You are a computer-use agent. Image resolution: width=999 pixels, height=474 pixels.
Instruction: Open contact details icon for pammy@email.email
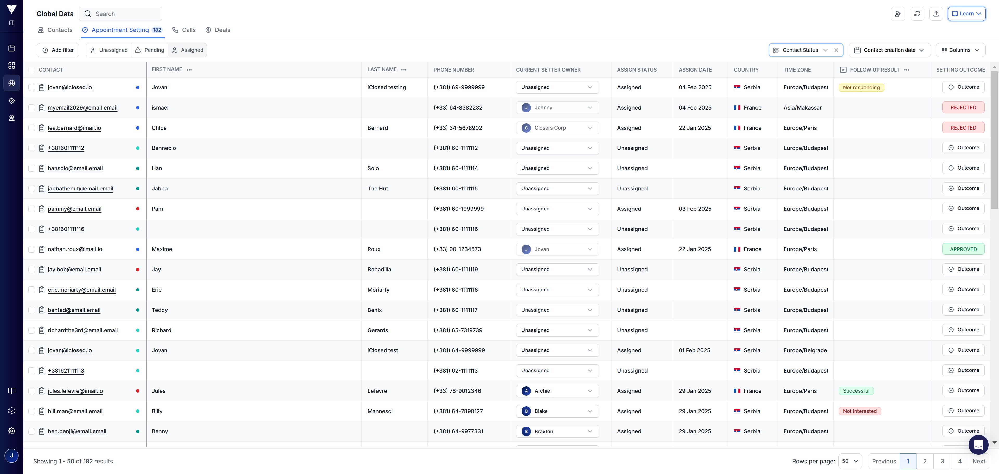[42, 209]
